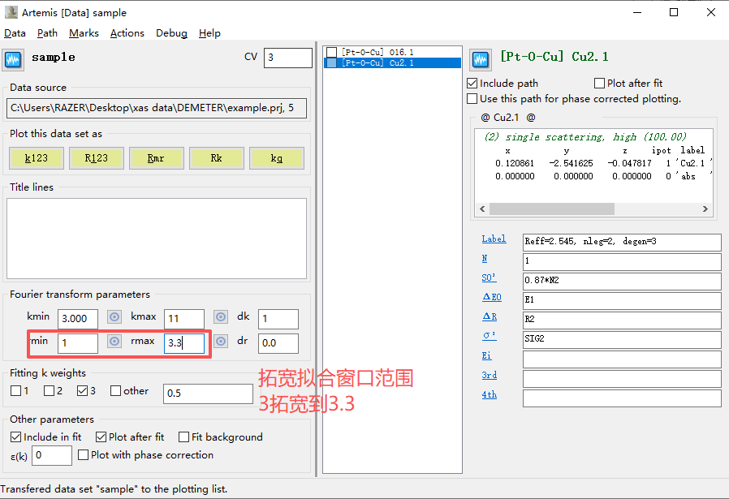Click the blue waveform icon beside sample
This screenshot has width=729, height=499.
click(13, 60)
